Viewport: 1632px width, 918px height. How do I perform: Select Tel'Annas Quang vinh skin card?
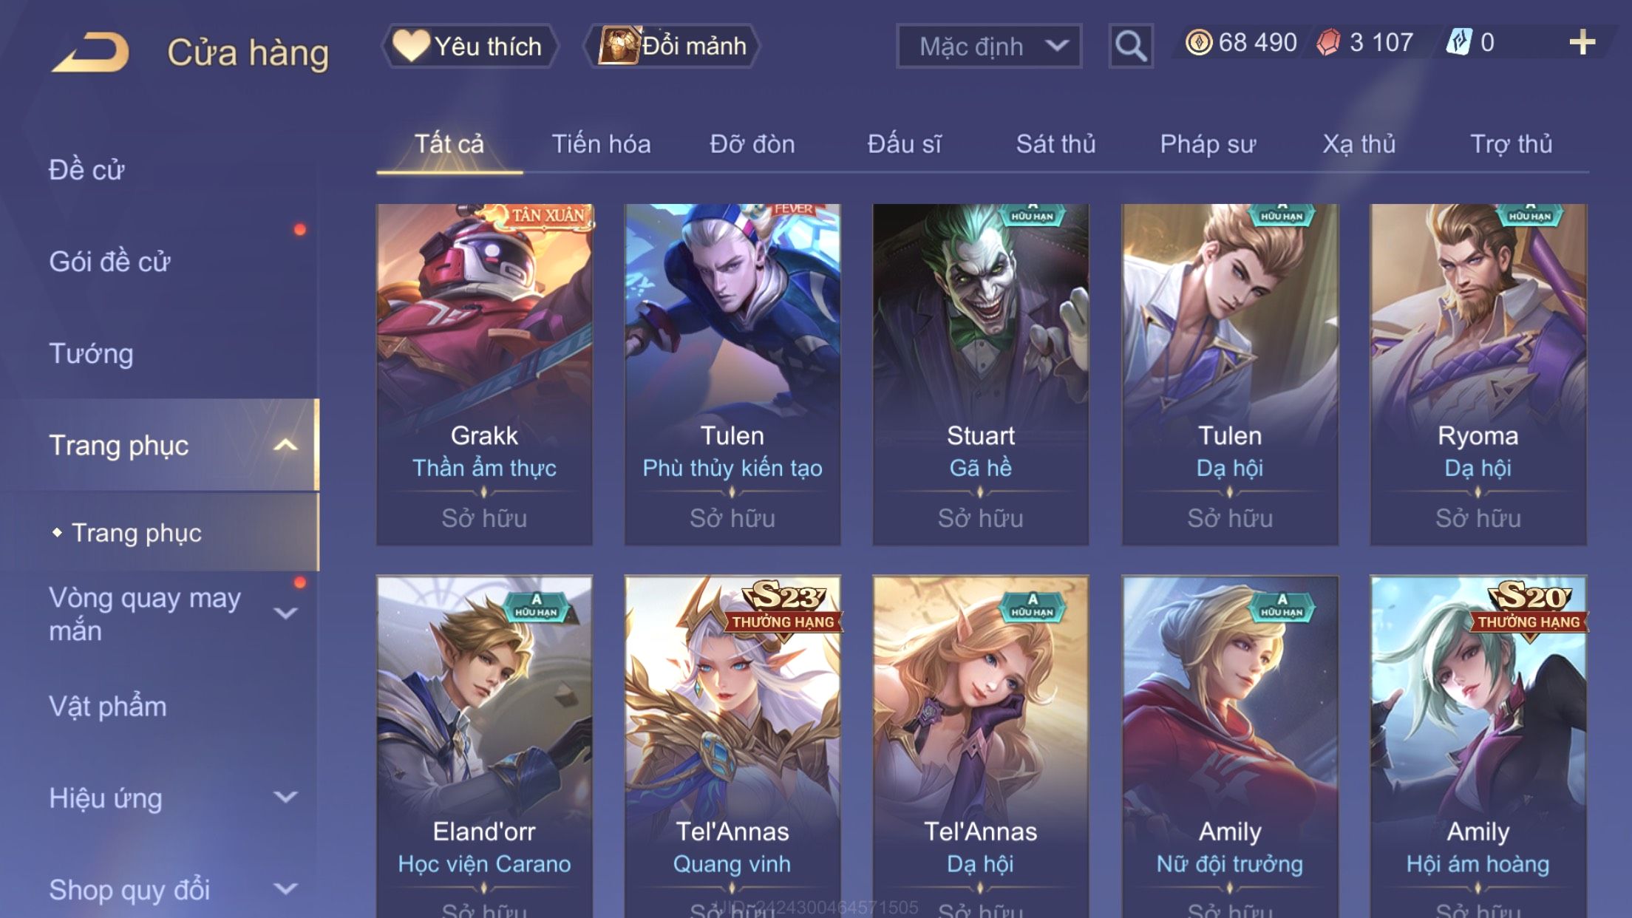pyautogui.click(x=732, y=747)
